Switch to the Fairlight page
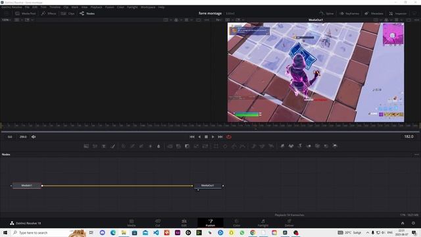The height and width of the screenshot is (237, 421). pos(263,223)
